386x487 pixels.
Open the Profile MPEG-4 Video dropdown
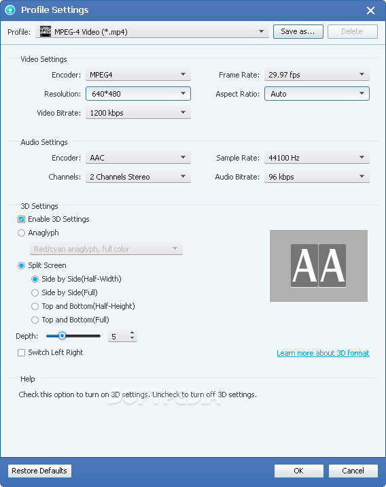[152, 32]
